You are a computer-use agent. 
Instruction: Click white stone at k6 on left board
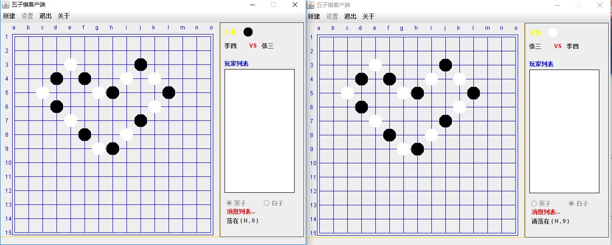click(155, 106)
